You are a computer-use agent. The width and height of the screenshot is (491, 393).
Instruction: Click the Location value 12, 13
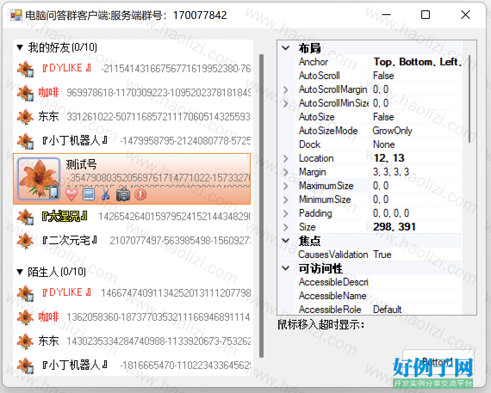[389, 158]
